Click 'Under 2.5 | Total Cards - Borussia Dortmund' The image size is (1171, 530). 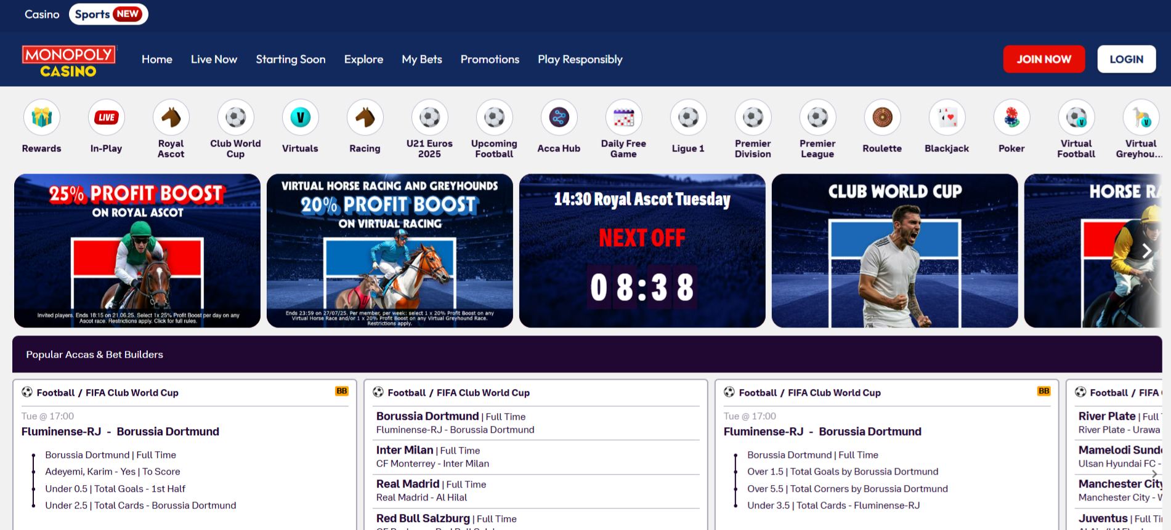point(140,505)
